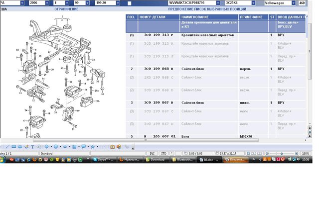Viewport: 319px width, 199px height.
Task: Toggle INS insert mode in status bar
Action: (152, 154)
